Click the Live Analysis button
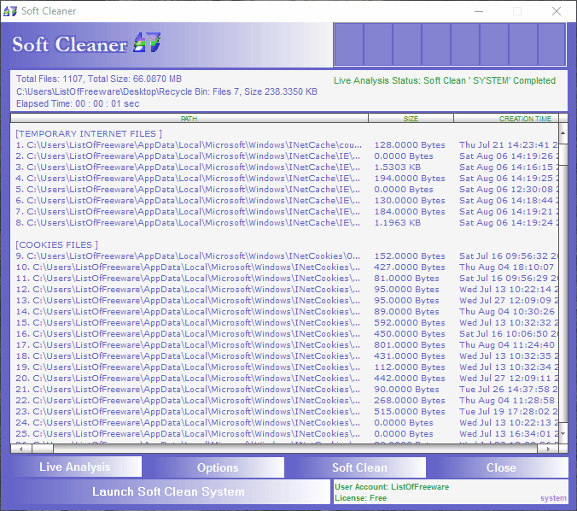This screenshot has width=577, height=511. [x=75, y=467]
